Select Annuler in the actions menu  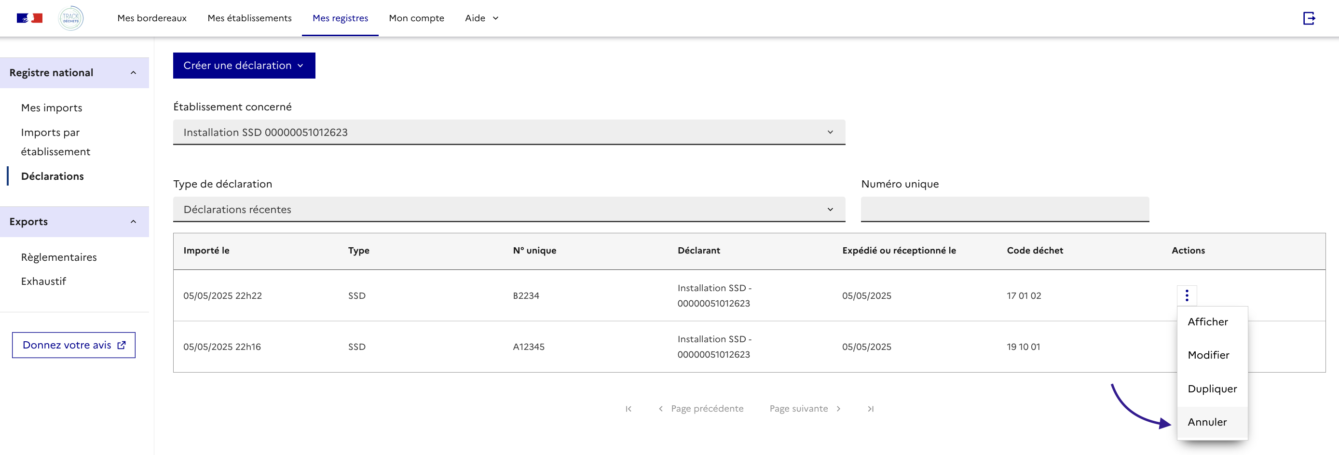click(x=1206, y=422)
